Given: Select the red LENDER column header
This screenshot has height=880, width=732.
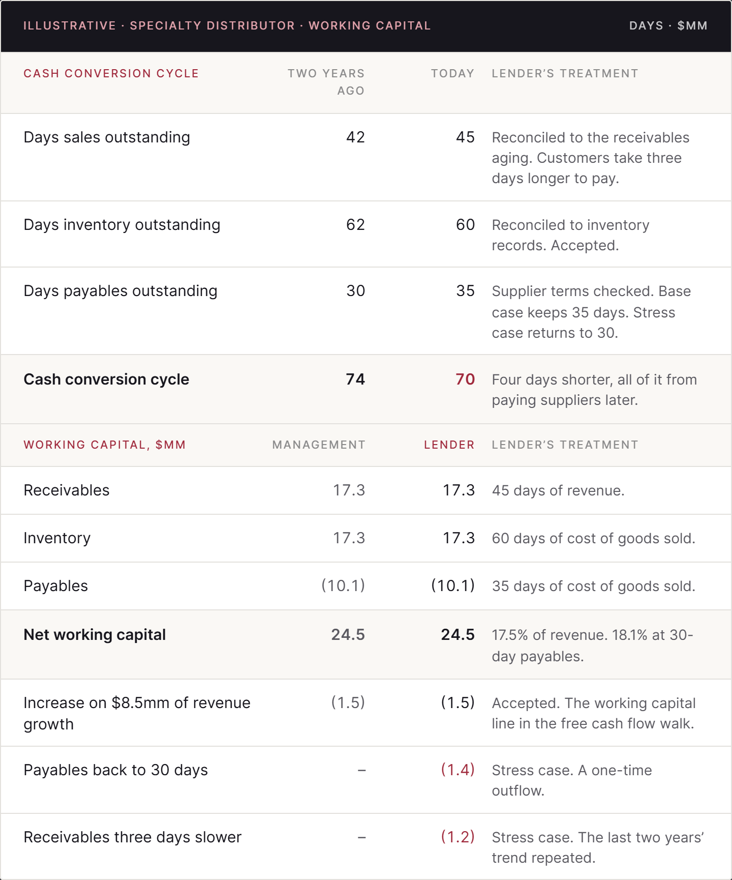Looking at the screenshot, I should click(449, 445).
